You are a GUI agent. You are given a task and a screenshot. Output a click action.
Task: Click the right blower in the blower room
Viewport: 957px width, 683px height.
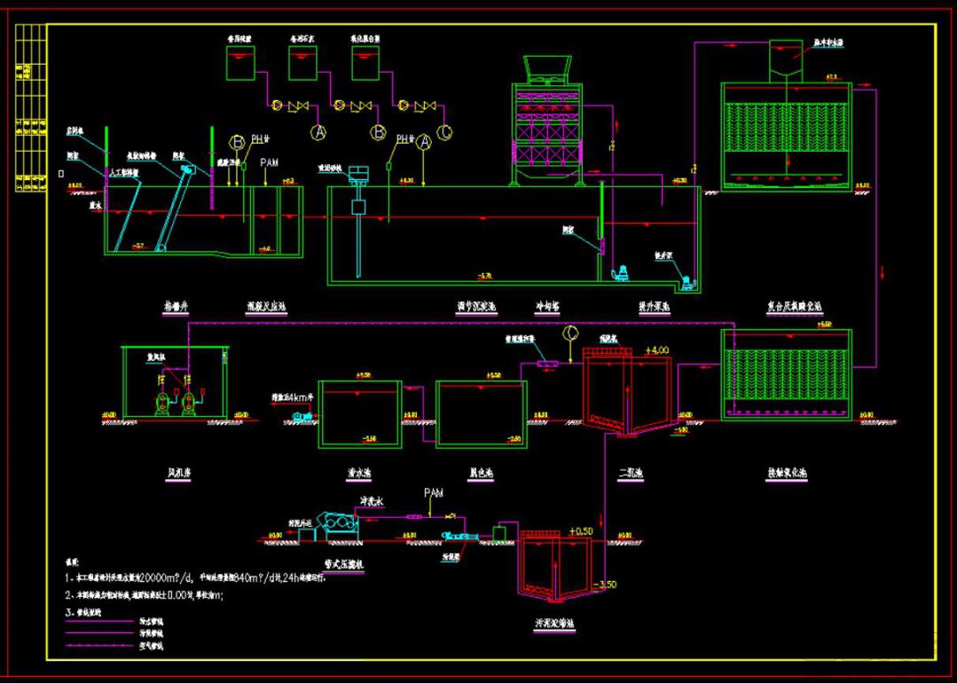coord(189,404)
